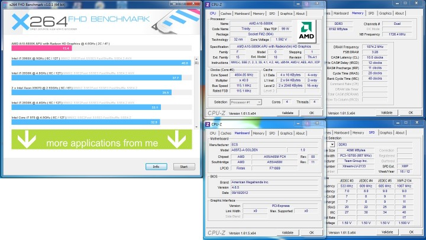
Task: Open the About tab in the CPU-Z CPU window
Action: (300, 14)
